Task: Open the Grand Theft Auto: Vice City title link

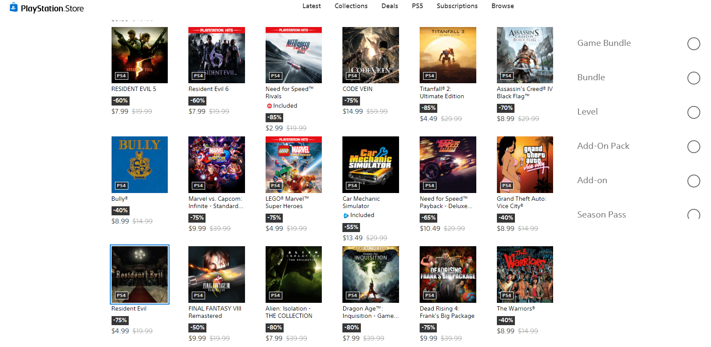Action: (521, 202)
